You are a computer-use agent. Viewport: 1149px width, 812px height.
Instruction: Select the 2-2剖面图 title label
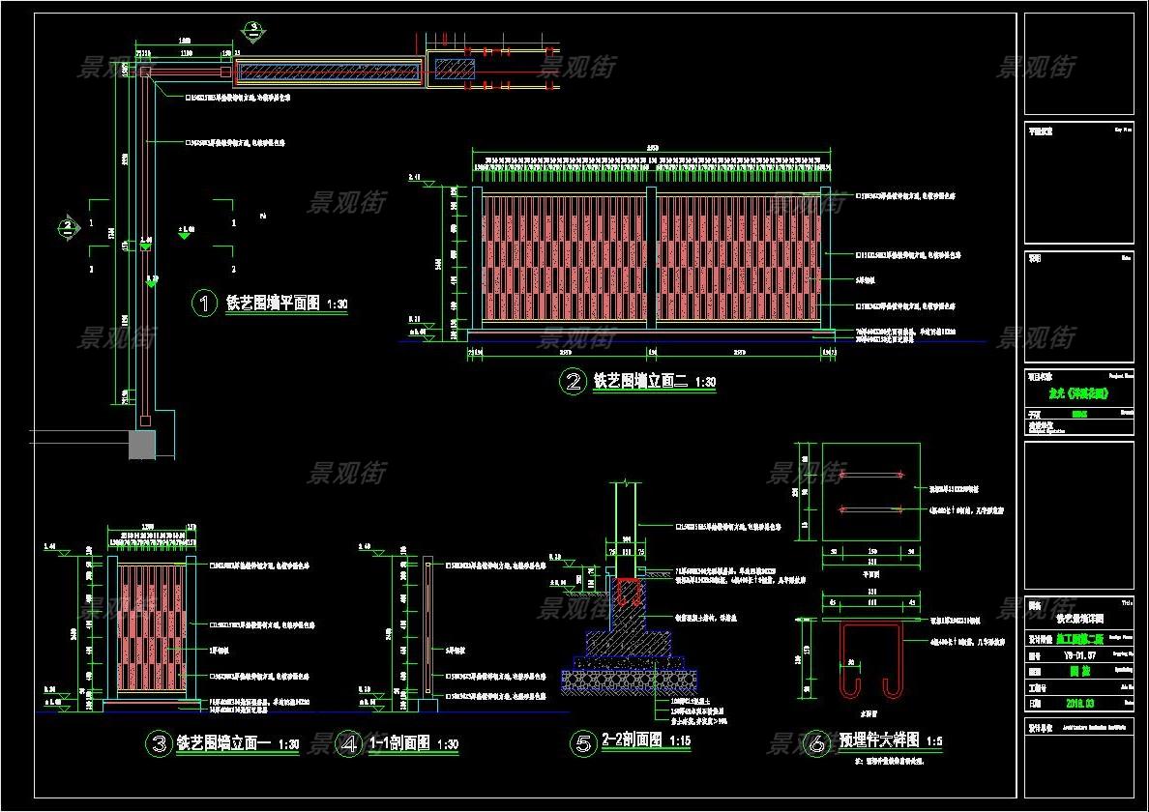click(632, 741)
